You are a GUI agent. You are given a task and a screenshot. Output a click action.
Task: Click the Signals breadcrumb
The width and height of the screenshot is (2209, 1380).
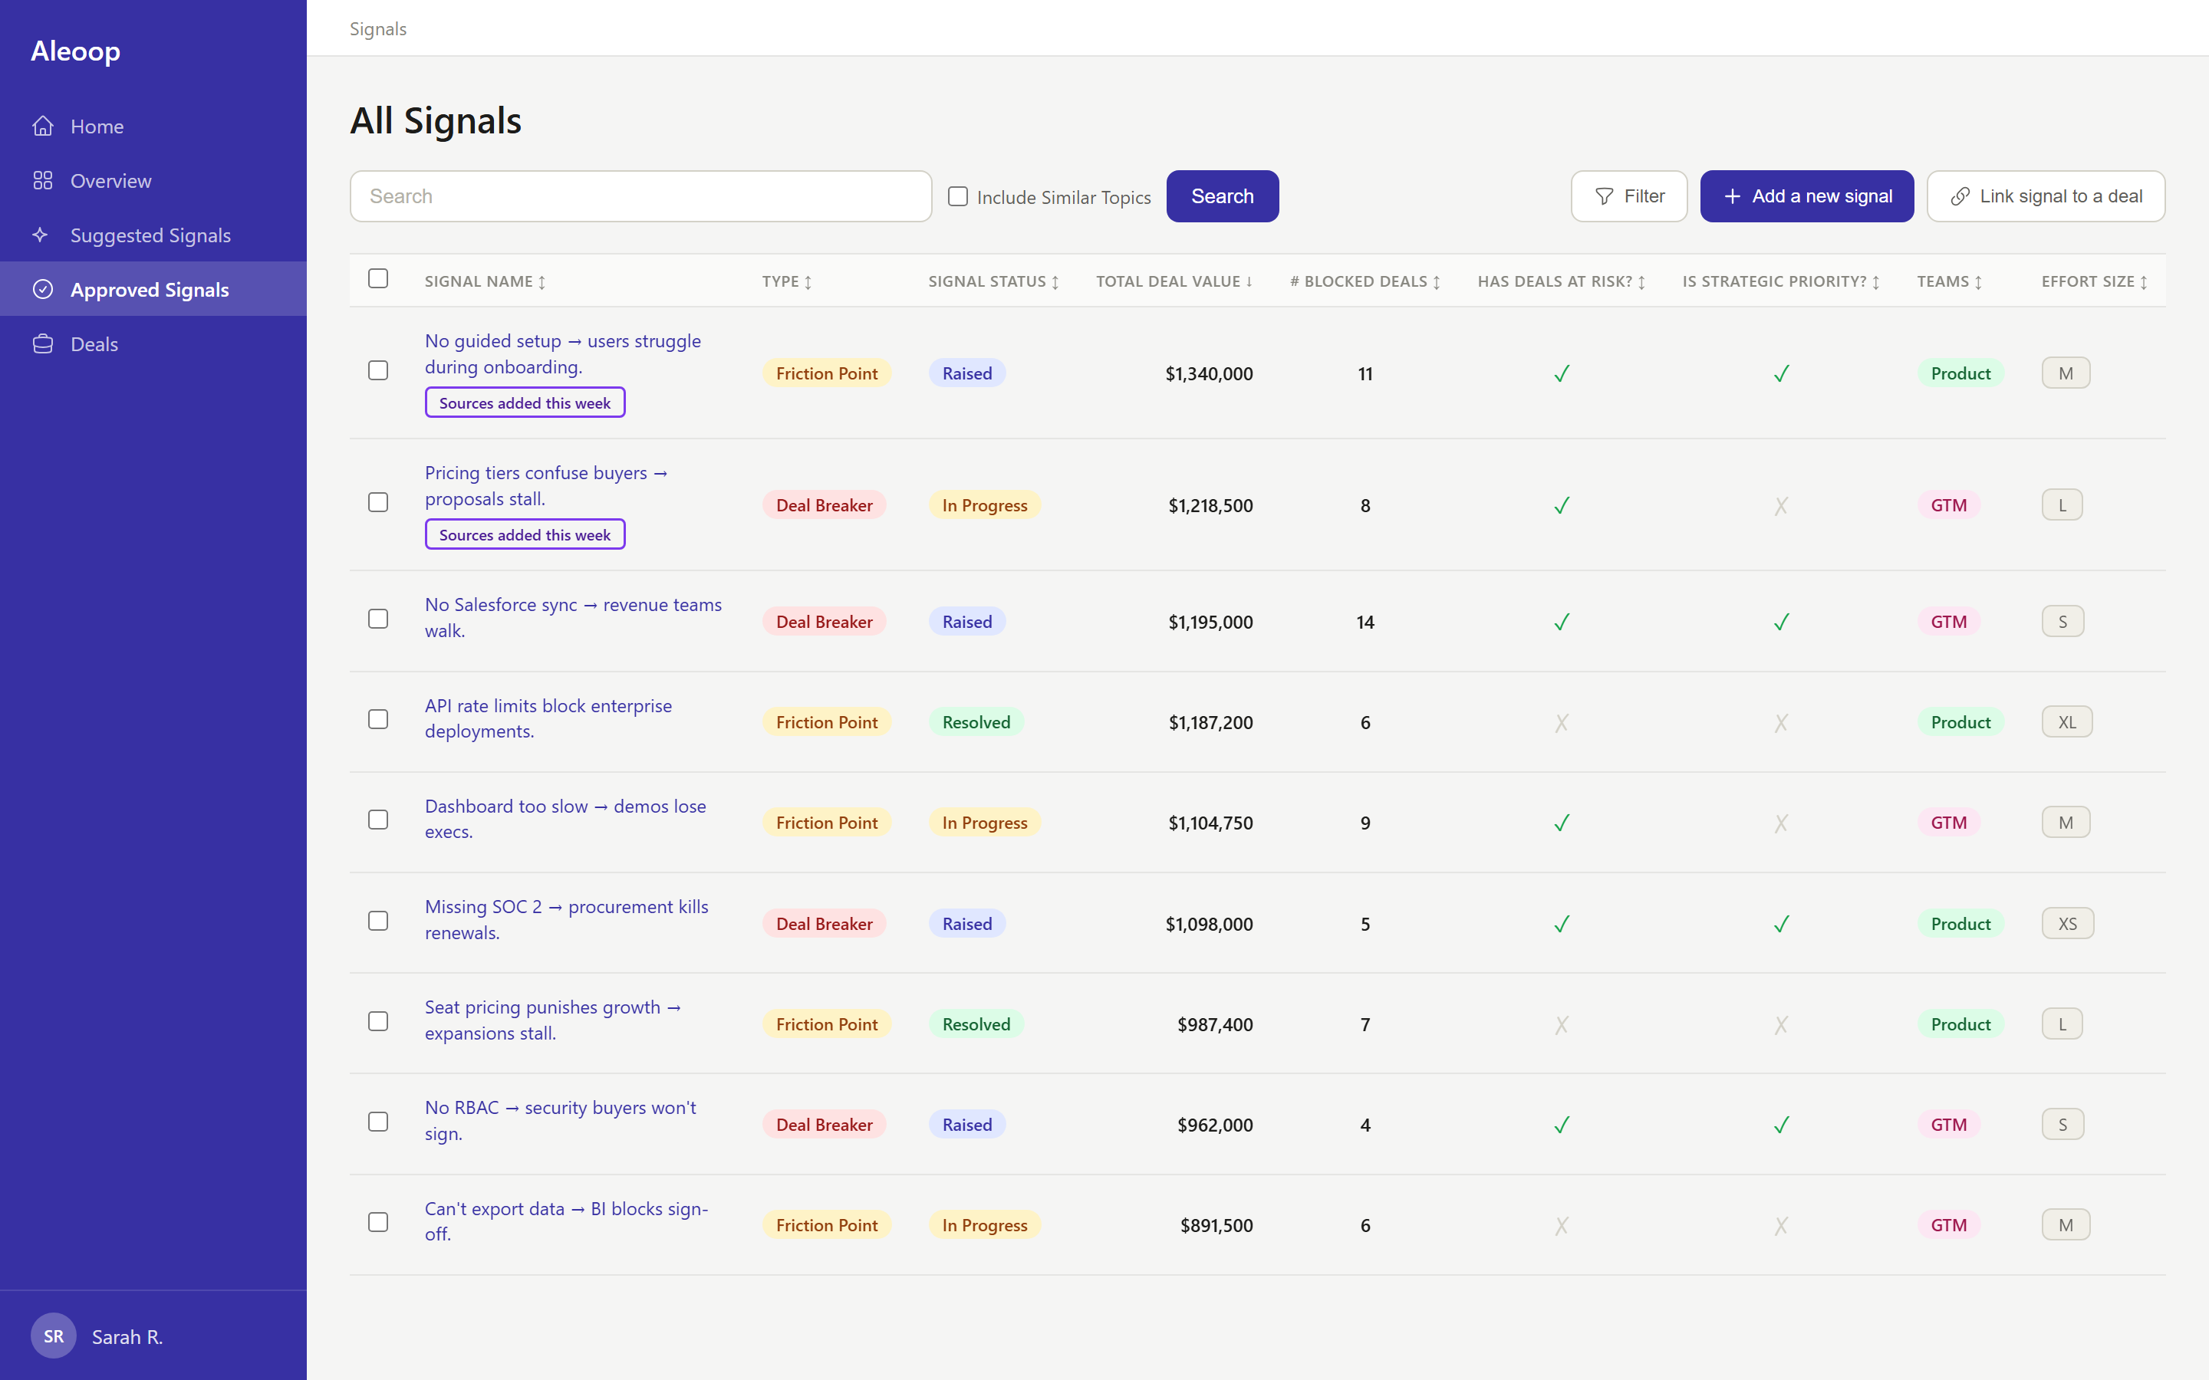click(x=378, y=29)
